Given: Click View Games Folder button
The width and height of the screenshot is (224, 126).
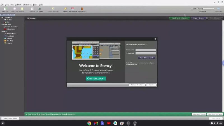Looking at the screenshot, I should pyautogui.click(x=10, y=118).
